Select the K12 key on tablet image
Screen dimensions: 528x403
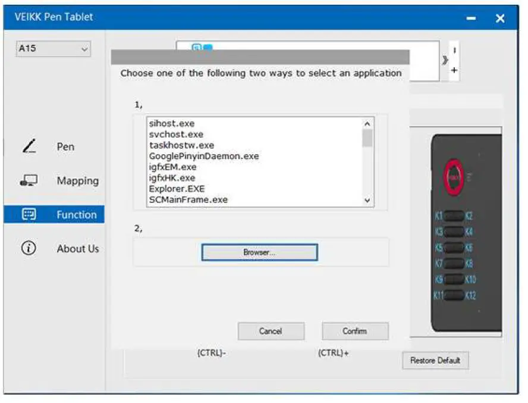pyautogui.click(x=470, y=295)
